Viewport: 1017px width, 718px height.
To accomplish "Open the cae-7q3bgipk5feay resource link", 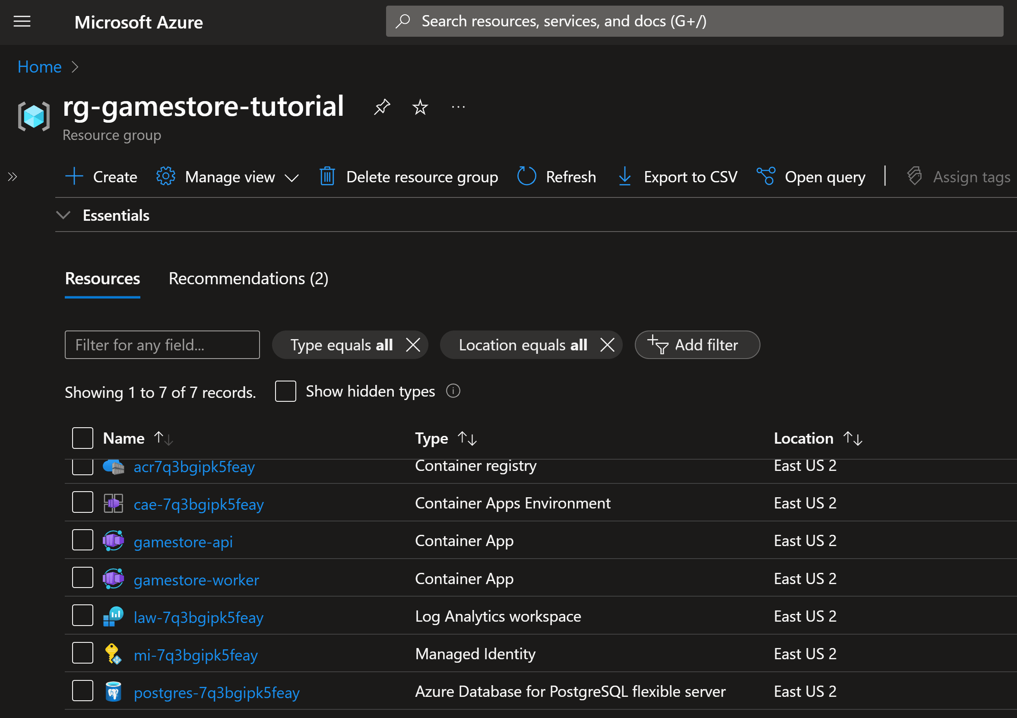I will tap(199, 505).
